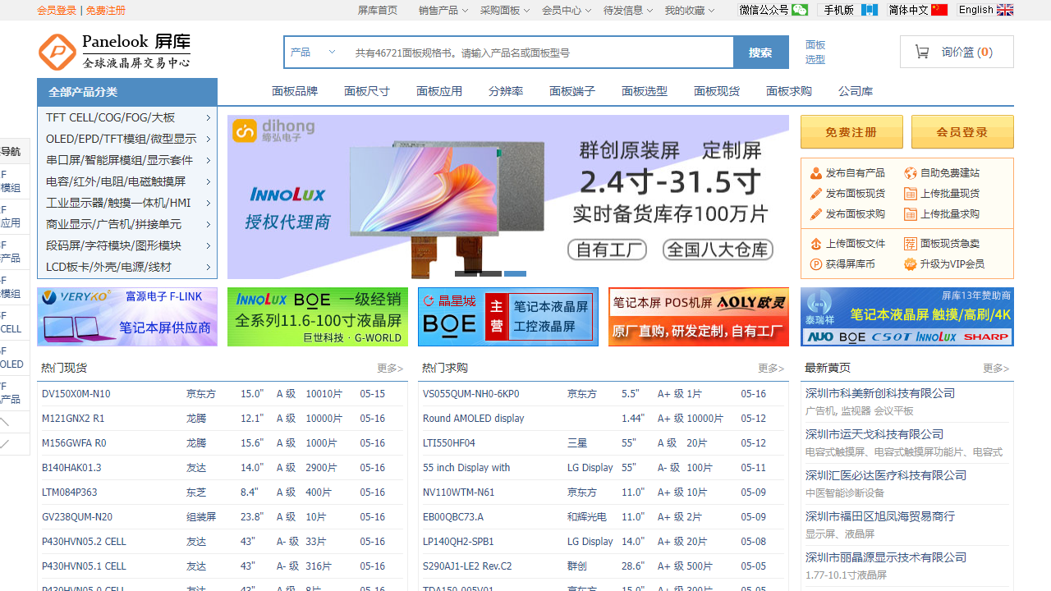Open the 我的收藏 dropdown menu
The width and height of the screenshot is (1051, 591).
click(x=690, y=11)
